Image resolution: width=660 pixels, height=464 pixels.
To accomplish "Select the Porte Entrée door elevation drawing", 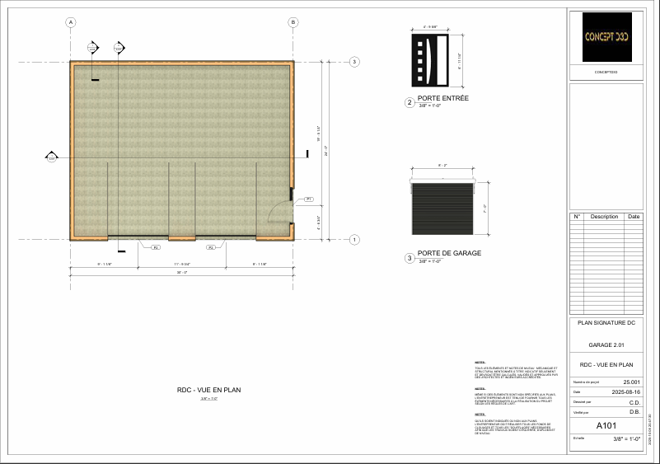I will (x=429, y=59).
